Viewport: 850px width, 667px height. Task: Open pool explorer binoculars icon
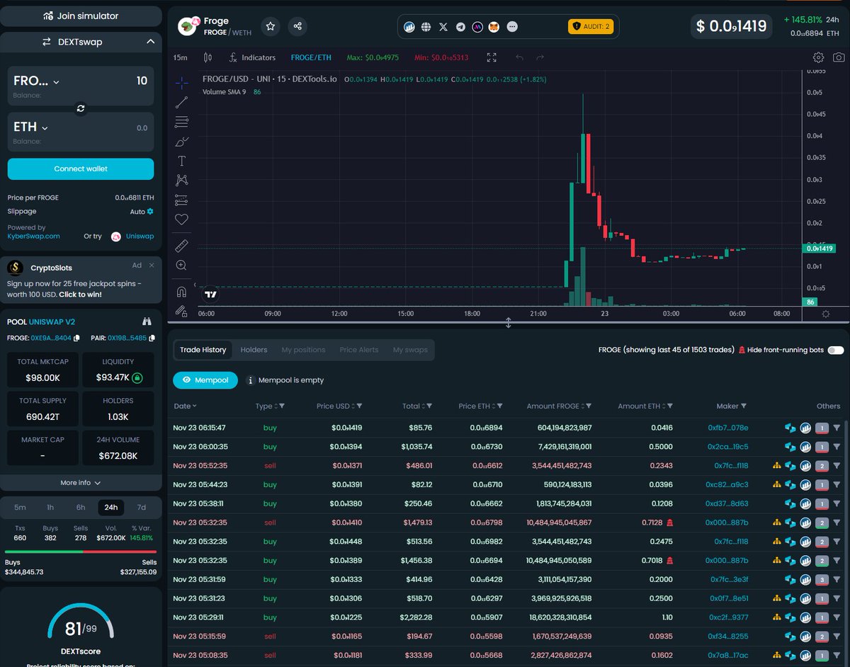(147, 321)
